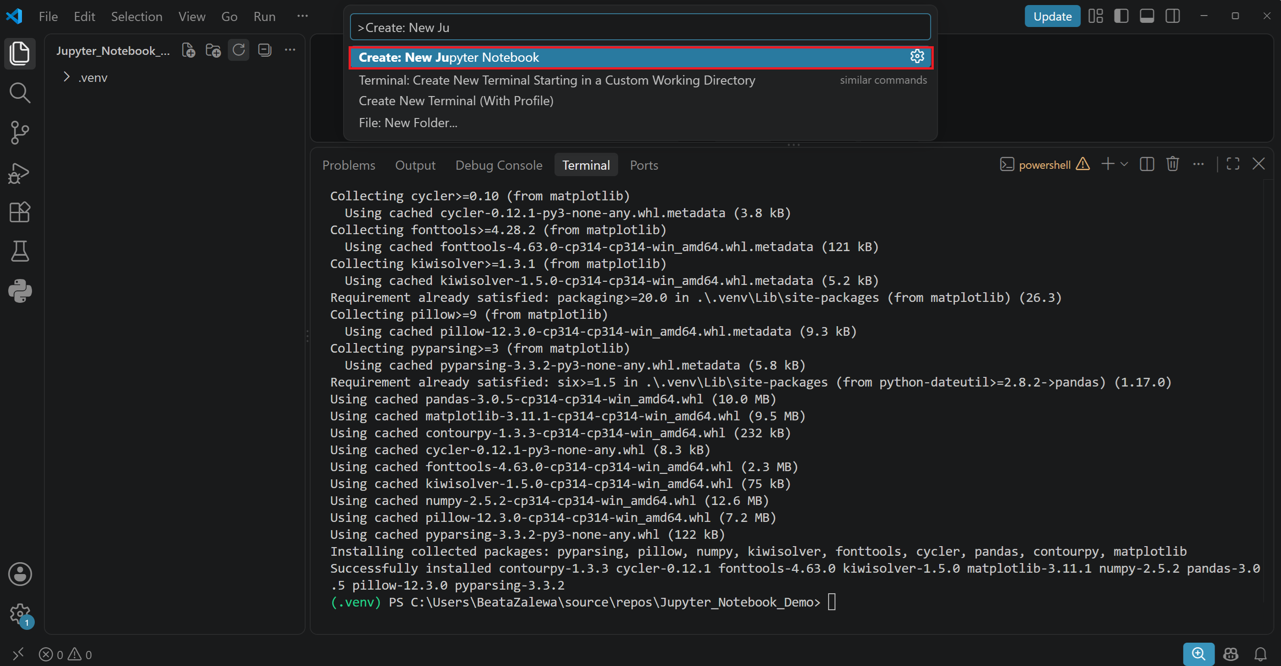Image resolution: width=1281 pixels, height=666 pixels.
Task: Switch to the Ports tab
Action: click(644, 165)
